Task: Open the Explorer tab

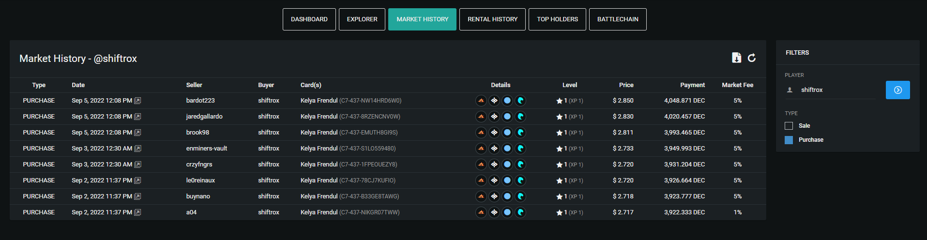Action: pos(362,19)
